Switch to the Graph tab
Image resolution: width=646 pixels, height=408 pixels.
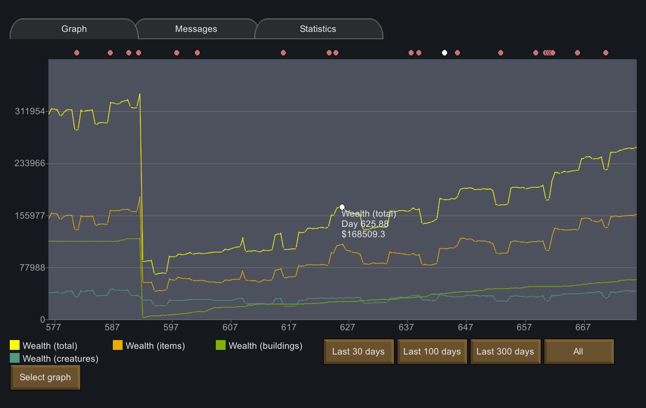point(74,29)
